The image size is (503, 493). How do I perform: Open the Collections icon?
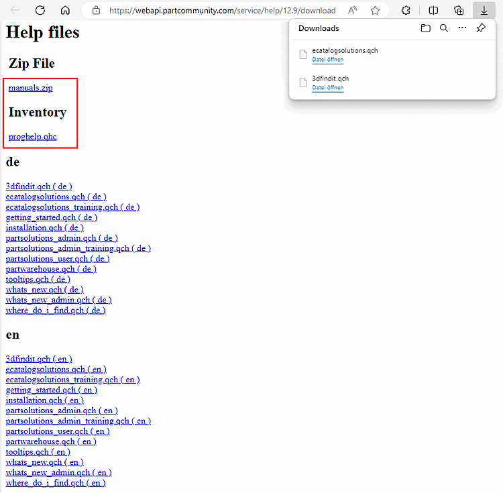coord(459,11)
